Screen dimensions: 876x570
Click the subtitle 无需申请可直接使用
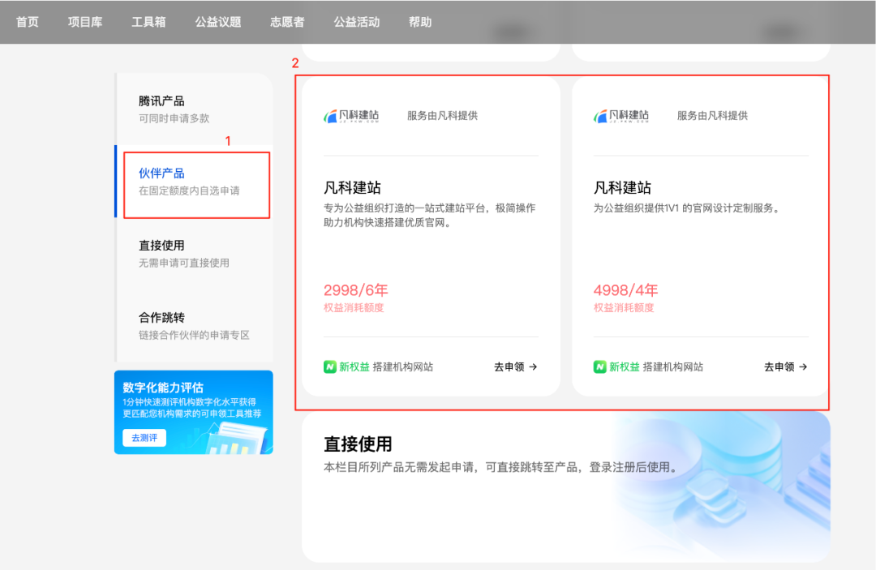184,263
